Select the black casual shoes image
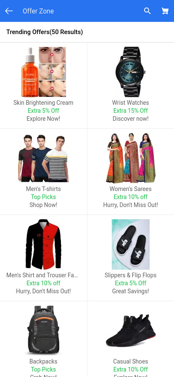This screenshot has height=377, width=174. click(130, 330)
